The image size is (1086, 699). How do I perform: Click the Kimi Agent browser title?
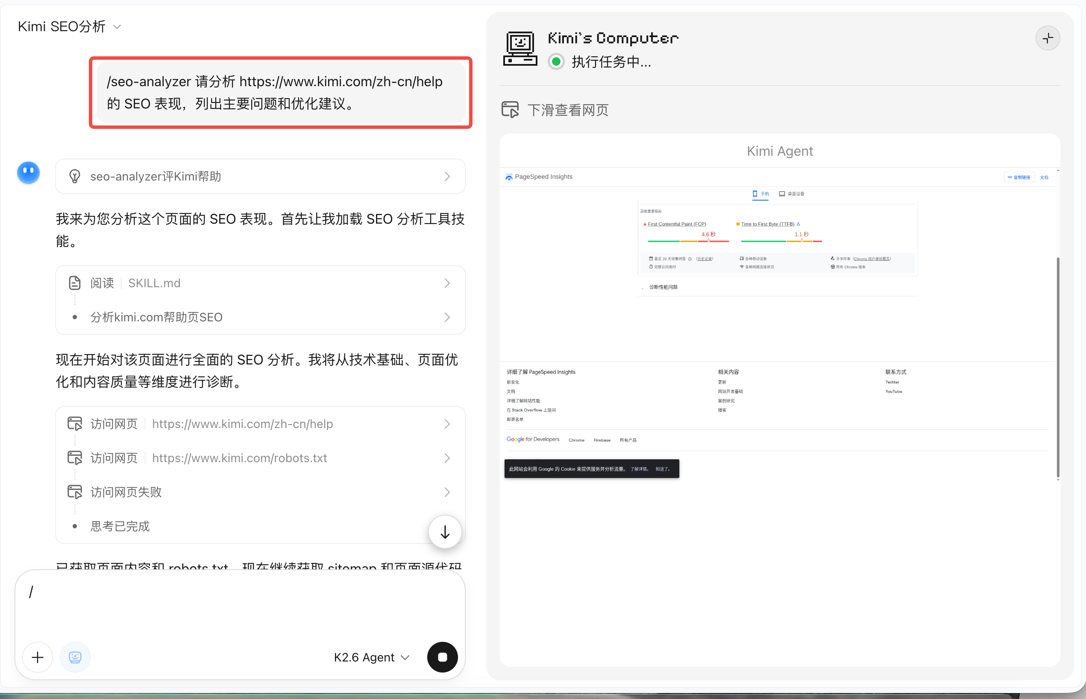click(x=780, y=151)
